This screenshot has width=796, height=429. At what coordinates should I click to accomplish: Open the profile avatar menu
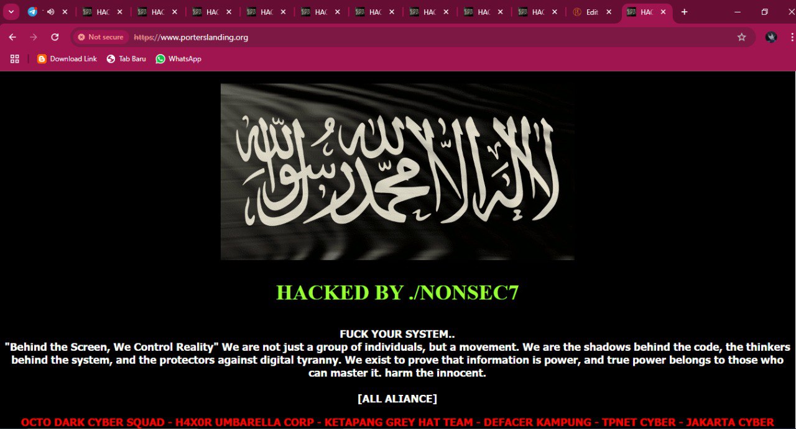click(771, 37)
